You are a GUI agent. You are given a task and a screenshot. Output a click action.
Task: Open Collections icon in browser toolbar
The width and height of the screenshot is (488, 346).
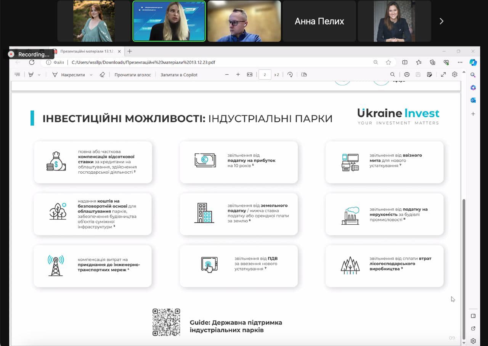pyautogui.click(x=432, y=62)
